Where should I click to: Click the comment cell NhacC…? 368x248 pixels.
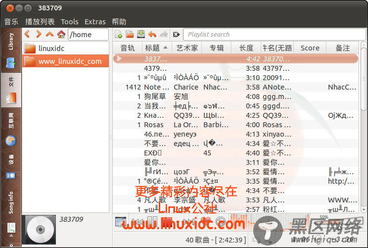(x=342, y=87)
